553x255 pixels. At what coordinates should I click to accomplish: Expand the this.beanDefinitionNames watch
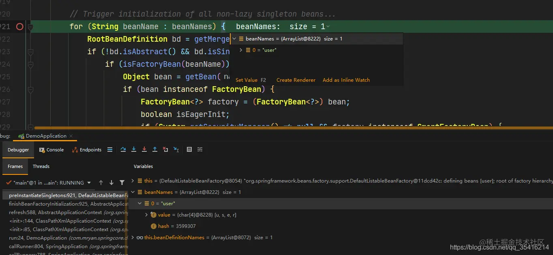point(133,238)
